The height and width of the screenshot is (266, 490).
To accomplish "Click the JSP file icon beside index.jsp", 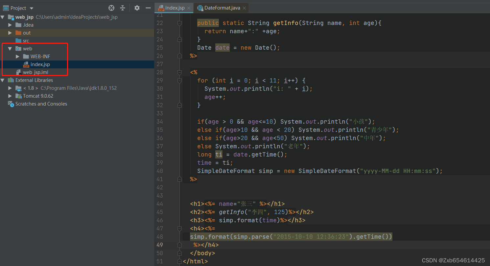I will [x=26, y=64].
